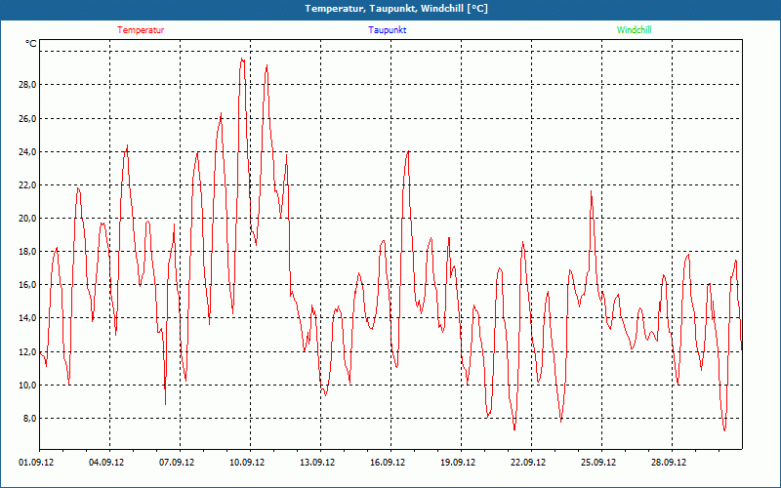Click the 14,0 y-axis value

click(27, 318)
